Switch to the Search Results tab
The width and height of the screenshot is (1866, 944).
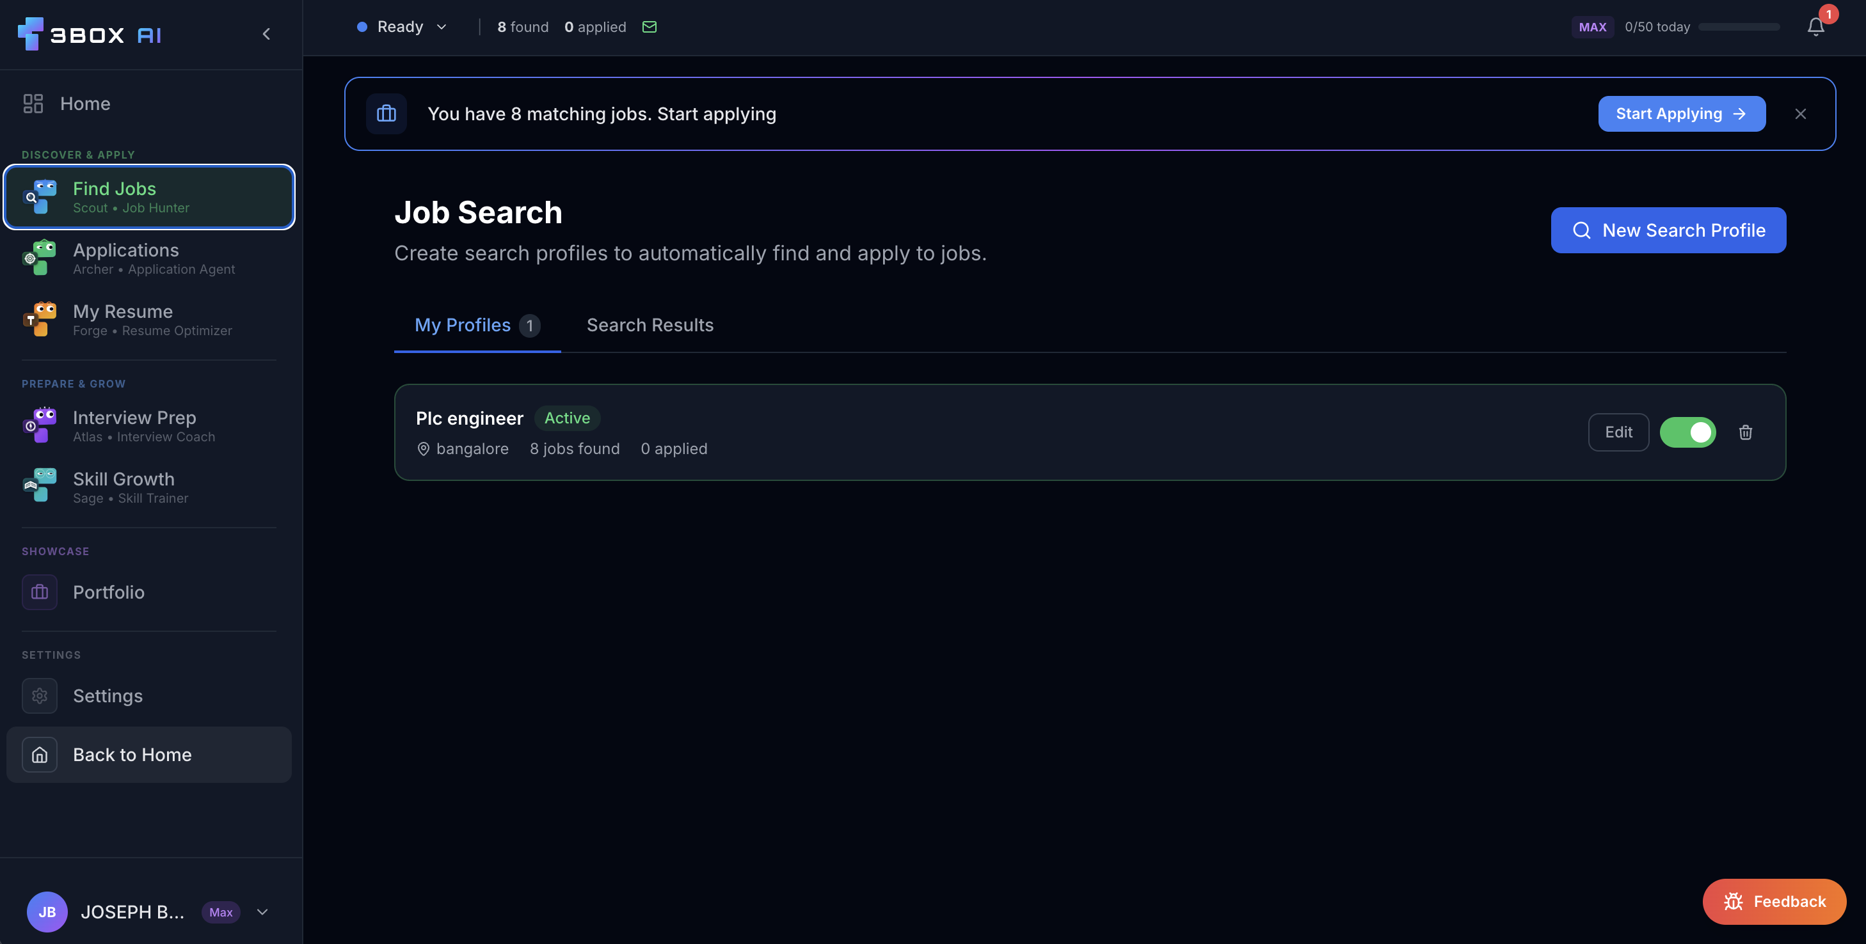[650, 325]
